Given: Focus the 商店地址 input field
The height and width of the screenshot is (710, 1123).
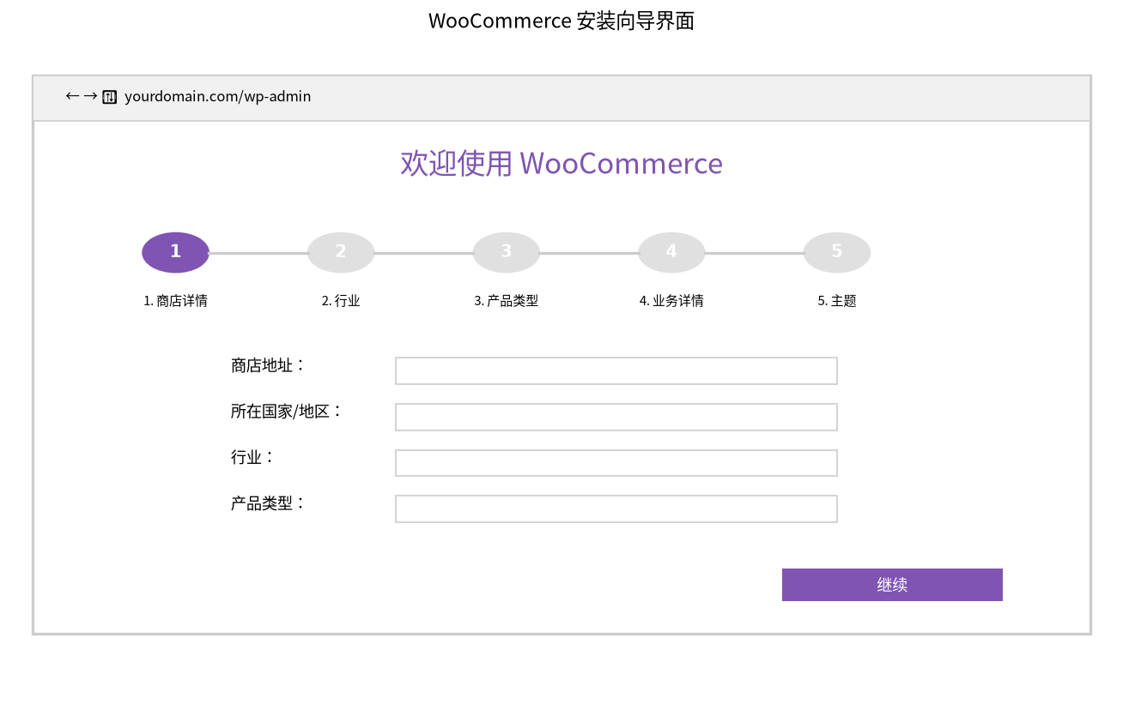Looking at the screenshot, I should (616, 370).
